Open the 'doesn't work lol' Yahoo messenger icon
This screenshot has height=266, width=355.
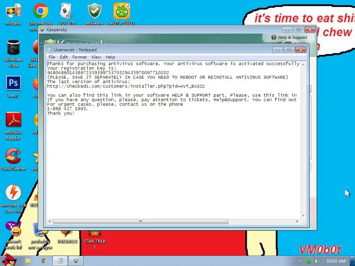(14, 235)
